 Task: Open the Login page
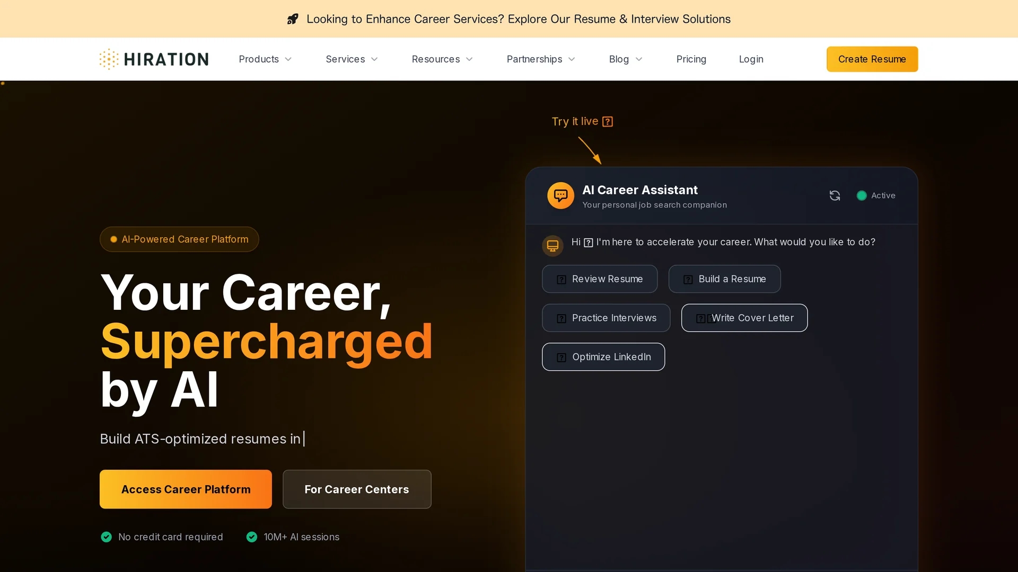pos(751,59)
